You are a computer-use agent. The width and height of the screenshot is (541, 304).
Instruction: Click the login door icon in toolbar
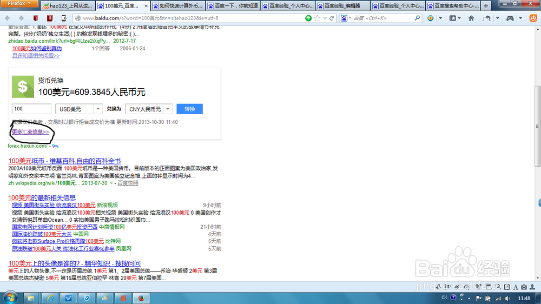(x=64, y=18)
